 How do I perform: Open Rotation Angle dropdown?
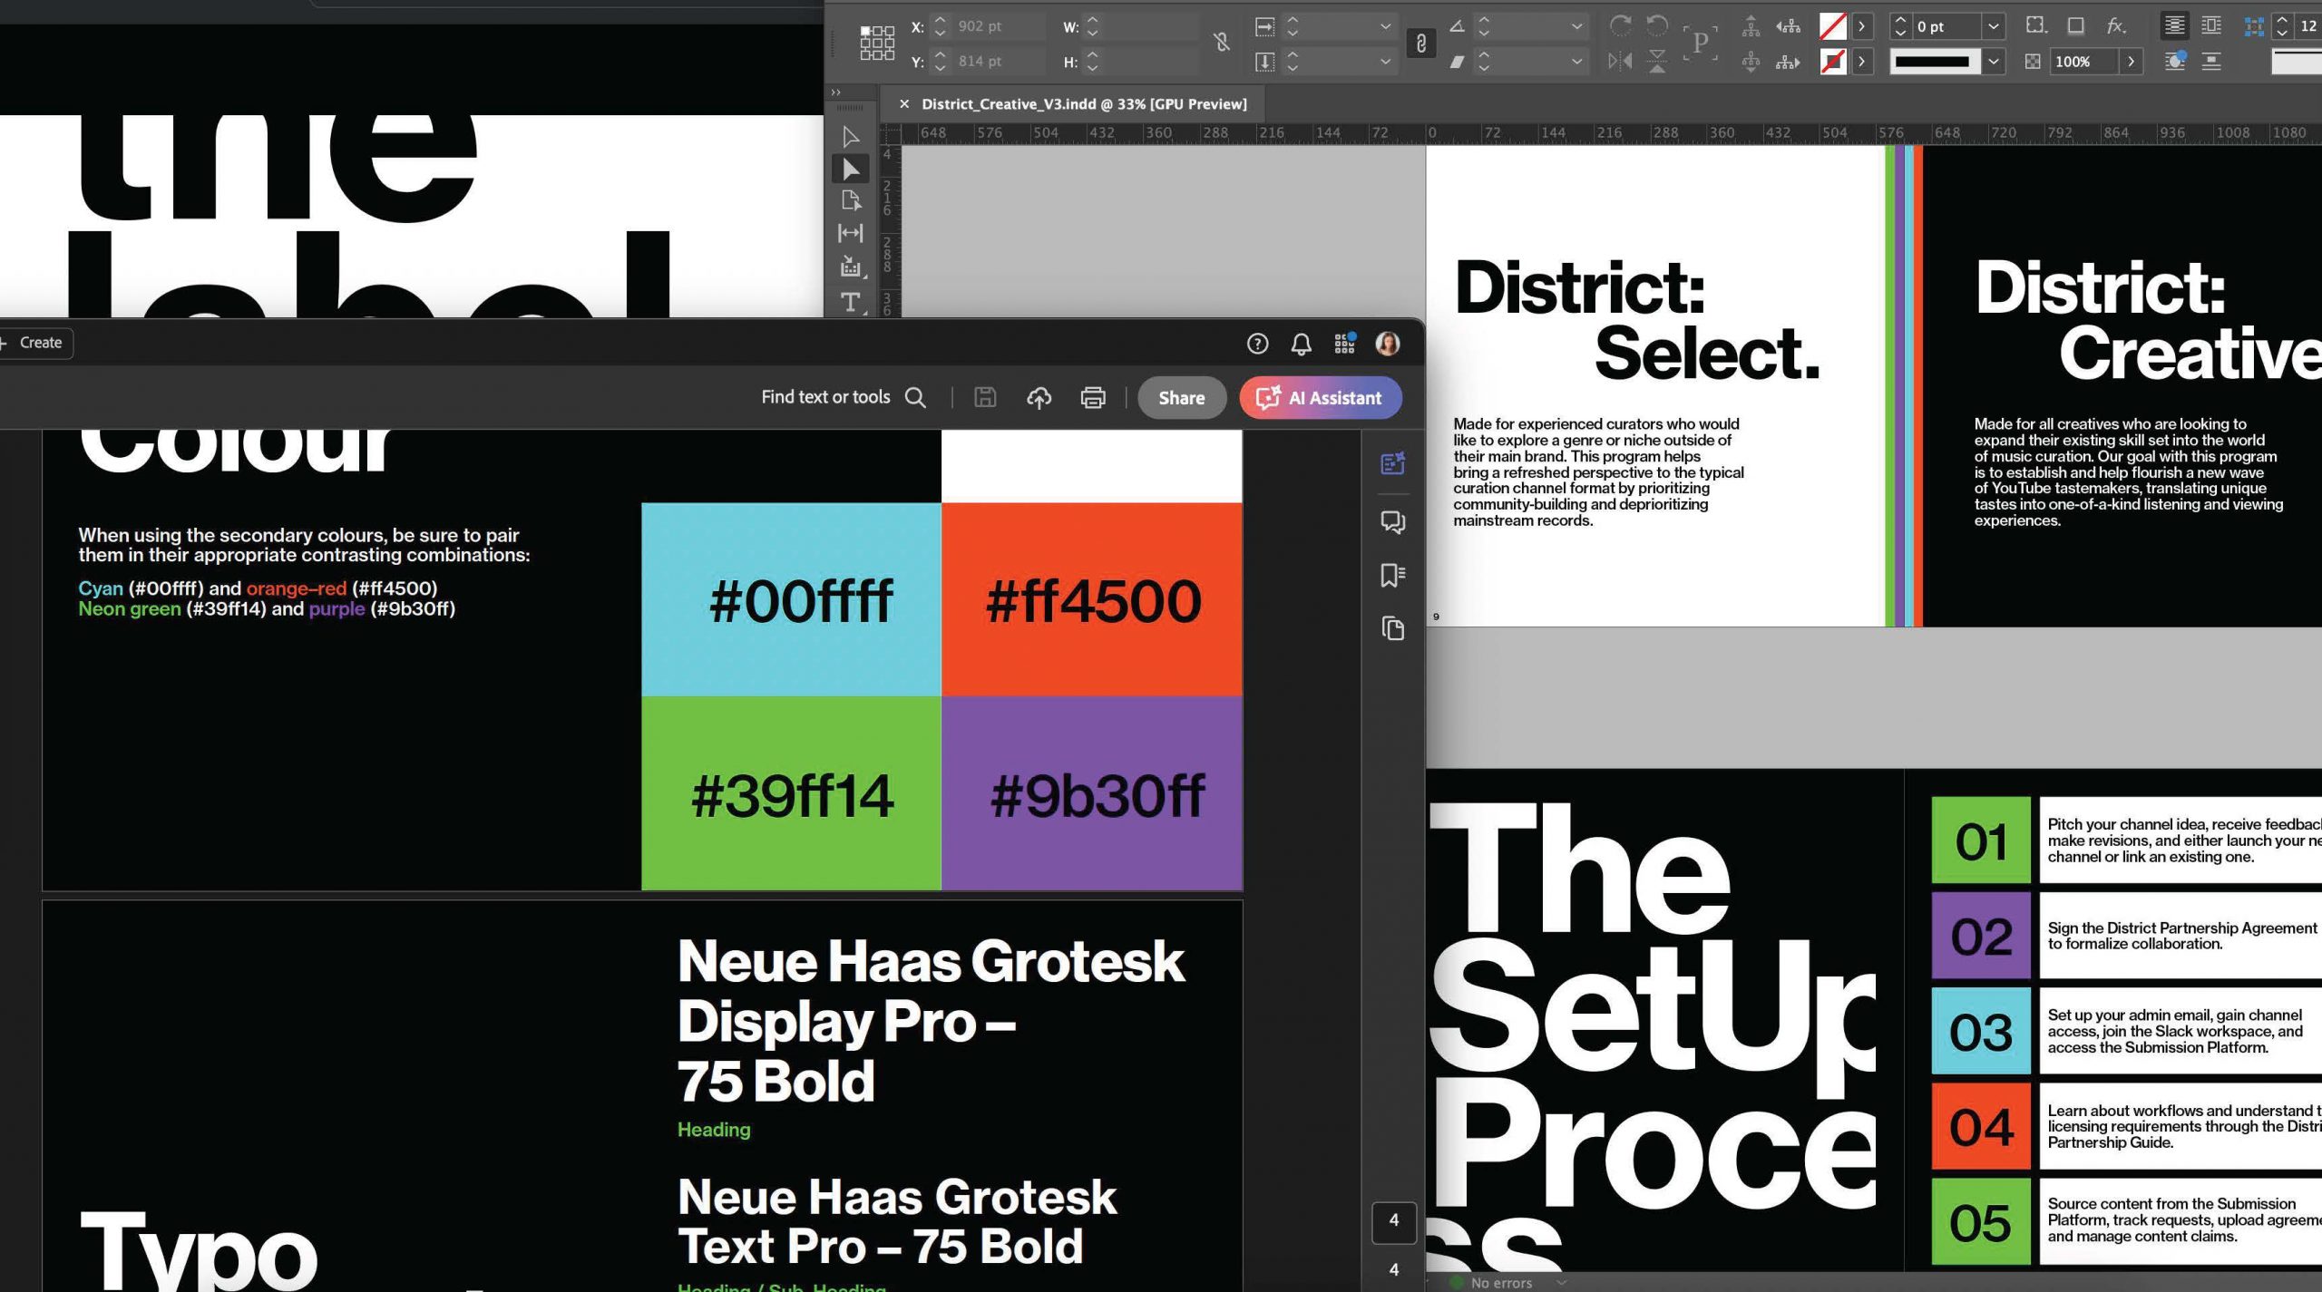pos(1576,26)
